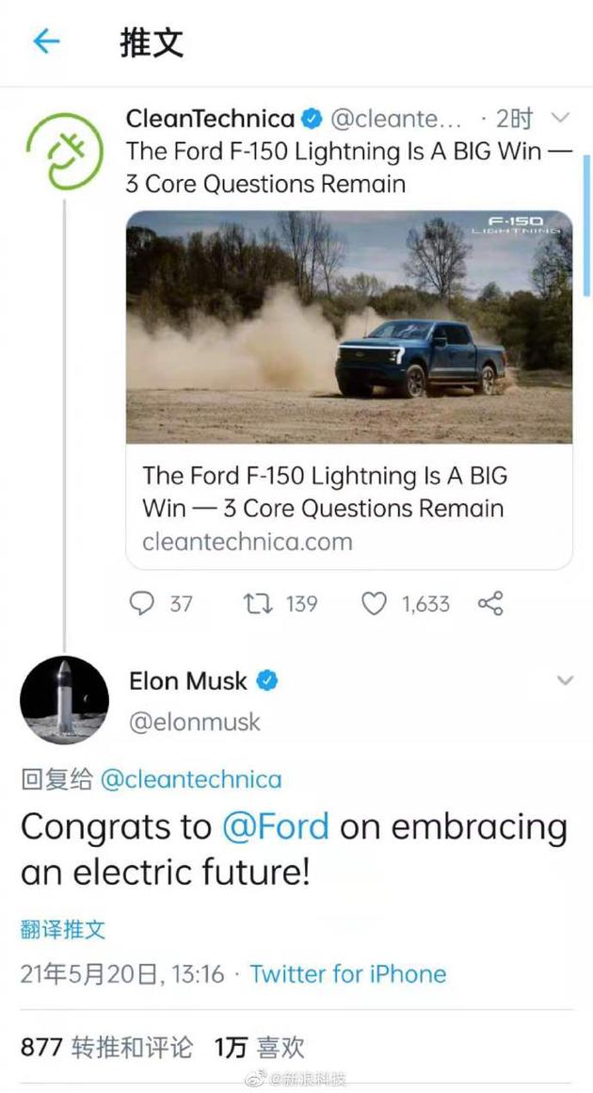Viewport: 593px width, 1093px height.
Task: Click the @Ford mention
Action: coord(276,827)
